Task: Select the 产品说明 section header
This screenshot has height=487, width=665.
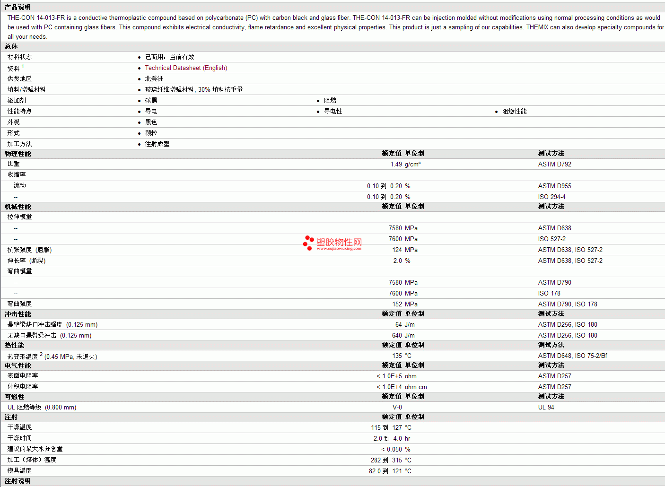Action: point(17,7)
